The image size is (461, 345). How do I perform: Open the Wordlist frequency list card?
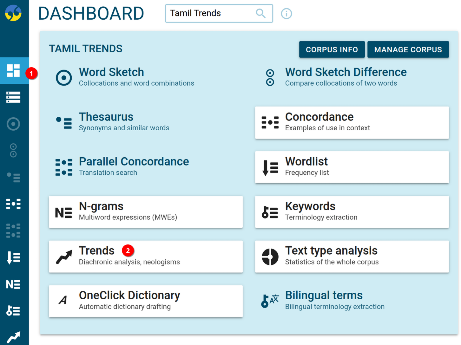click(x=352, y=167)
